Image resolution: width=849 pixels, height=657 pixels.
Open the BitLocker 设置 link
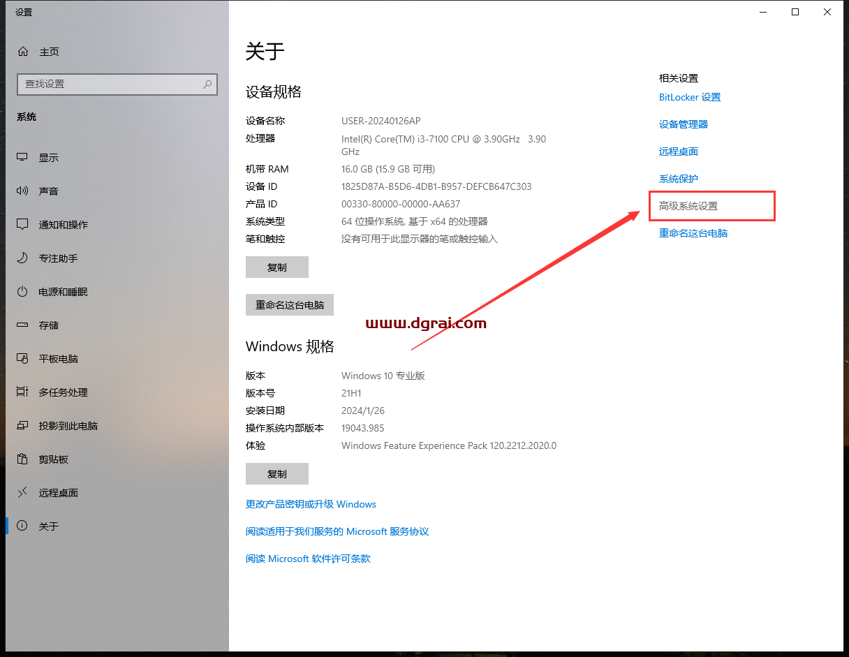[690, 98]
